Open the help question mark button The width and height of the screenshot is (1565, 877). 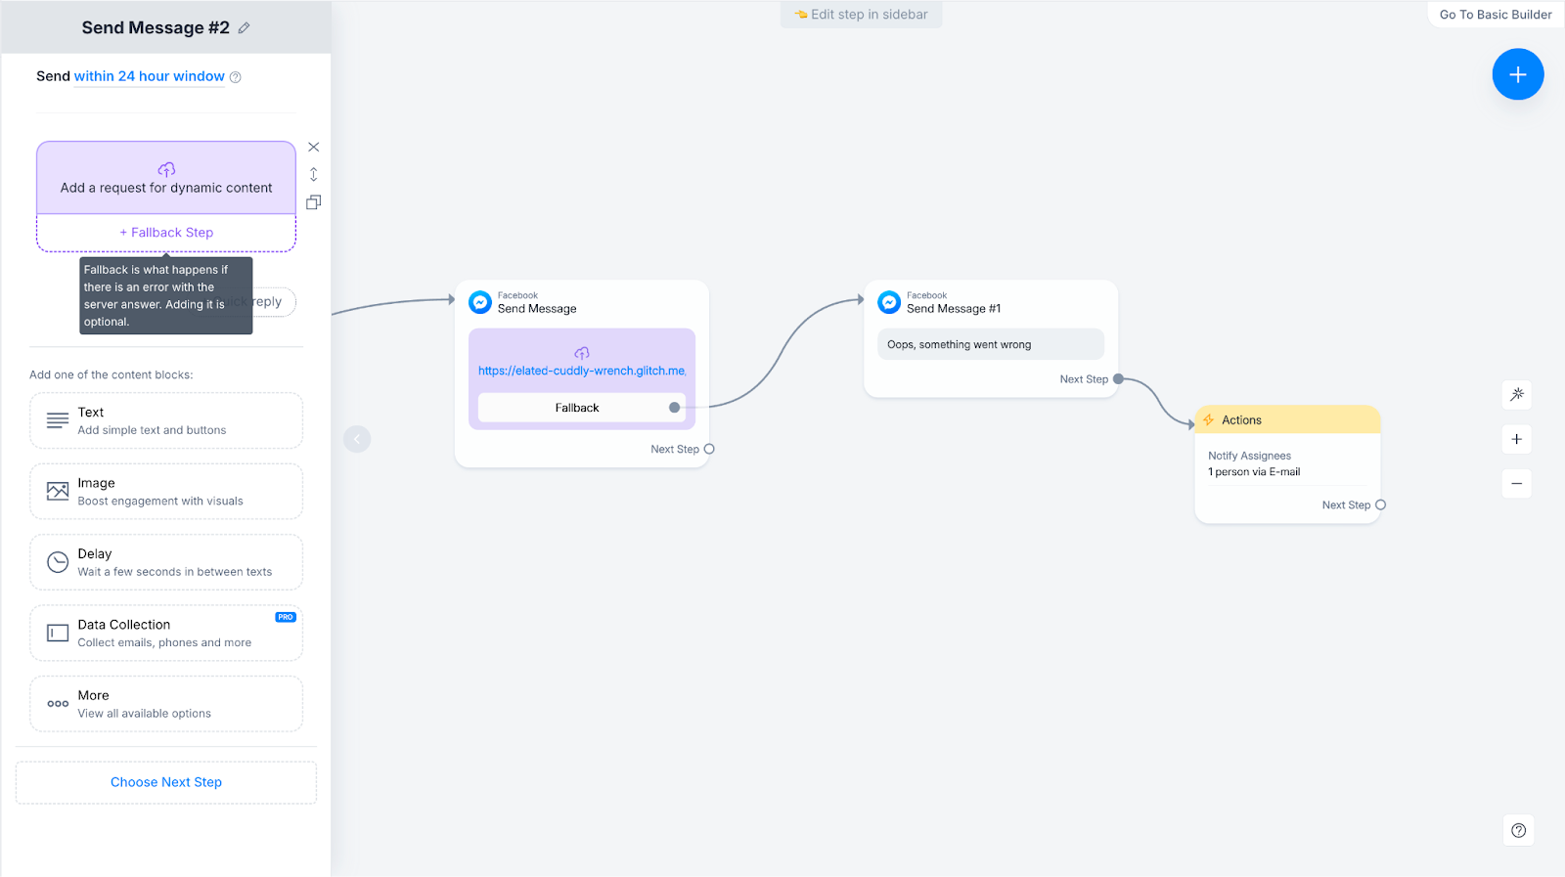point(1518,831)
